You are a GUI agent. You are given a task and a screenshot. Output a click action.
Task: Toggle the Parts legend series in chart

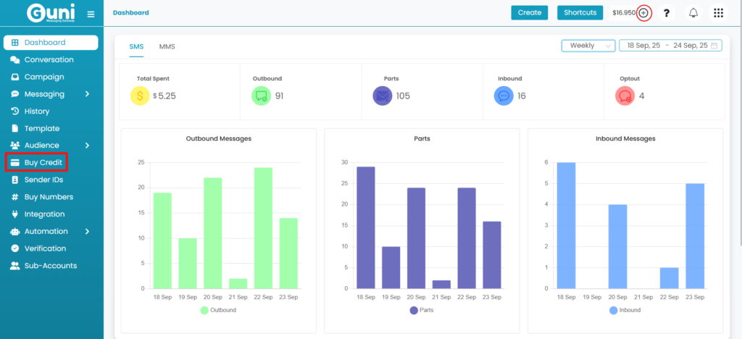[422, 310]
